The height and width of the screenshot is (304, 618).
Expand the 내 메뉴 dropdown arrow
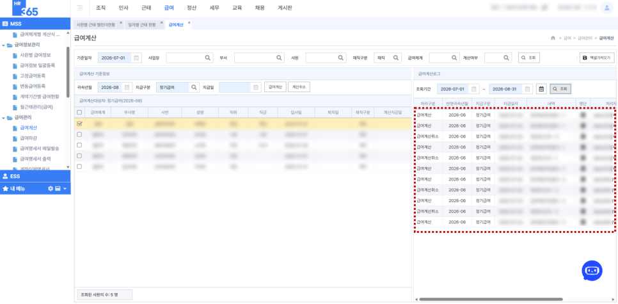pyautogui.click(x=65, y=189)
